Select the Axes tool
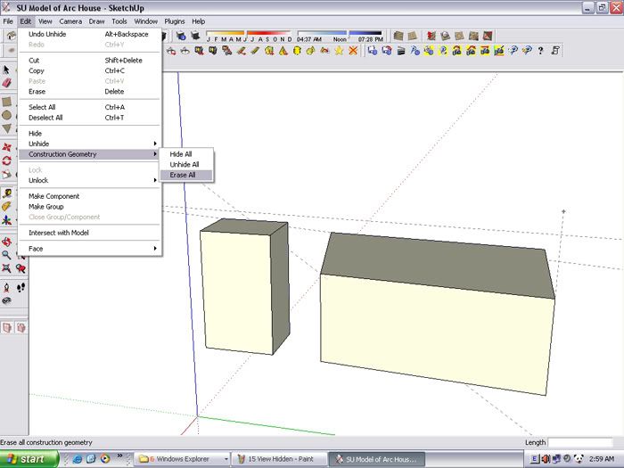The width and height of the screenshot is (624, 468). pos(7,219)
